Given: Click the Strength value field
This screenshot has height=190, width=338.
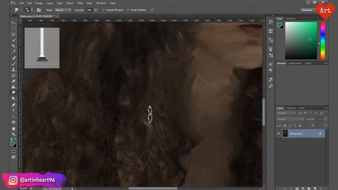Looking at the screenshot, I should tap(89, 10).
